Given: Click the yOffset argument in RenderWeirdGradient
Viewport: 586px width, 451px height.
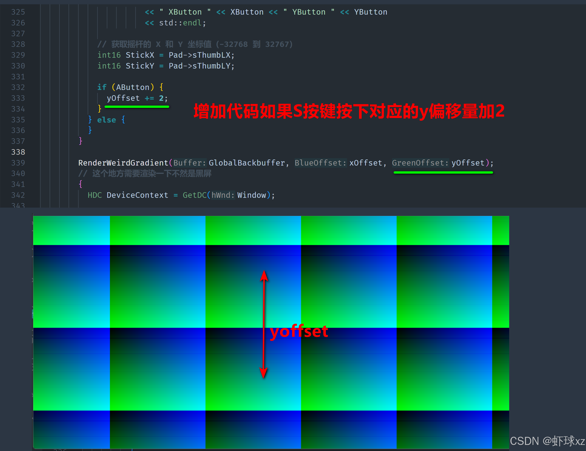Looking at the screenshot, I should (x=468, y=163).
